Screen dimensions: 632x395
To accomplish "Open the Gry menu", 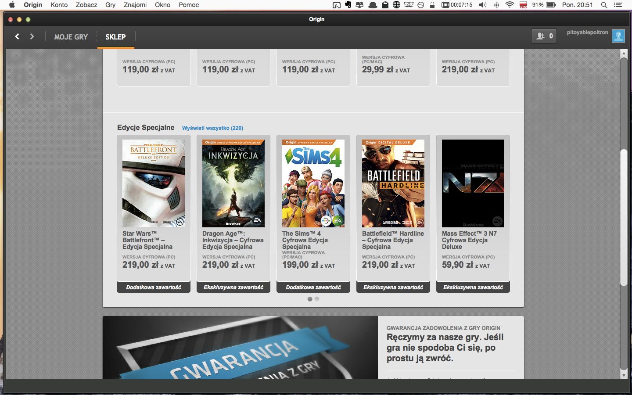I will click(x=110, y=5).
